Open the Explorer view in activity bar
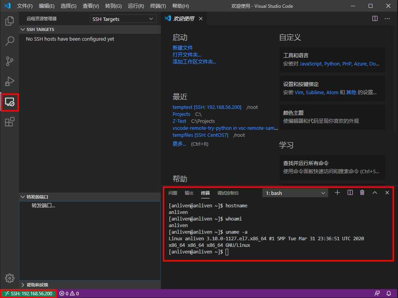This screenshot has width=398, height=298. [x=10, y=21]
